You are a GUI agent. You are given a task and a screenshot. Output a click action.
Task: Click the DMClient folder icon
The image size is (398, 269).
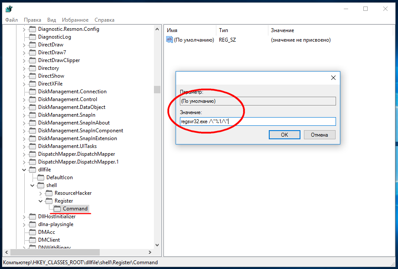tap(33, 240)
